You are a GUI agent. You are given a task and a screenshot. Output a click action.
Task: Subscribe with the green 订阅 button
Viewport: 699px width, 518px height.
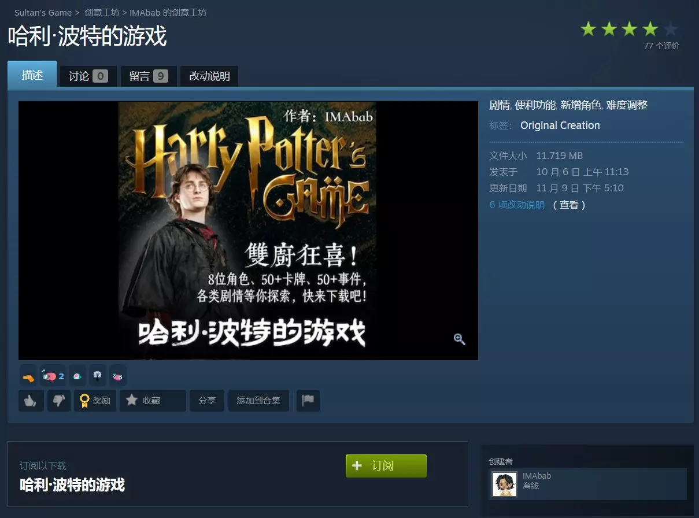(x=386, y=466)
